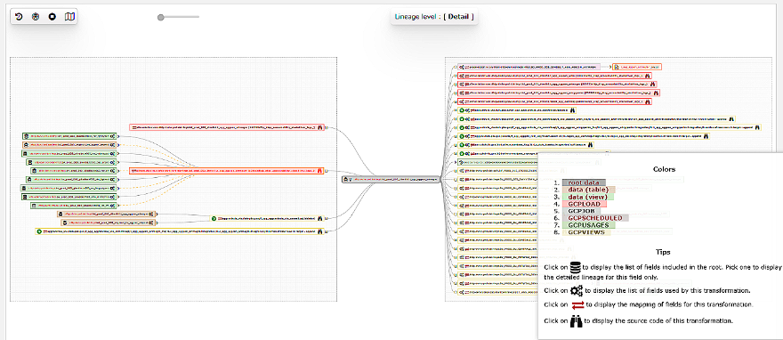
Task: Click the 'data (view)' legend entry
Action: coord(588,197)
